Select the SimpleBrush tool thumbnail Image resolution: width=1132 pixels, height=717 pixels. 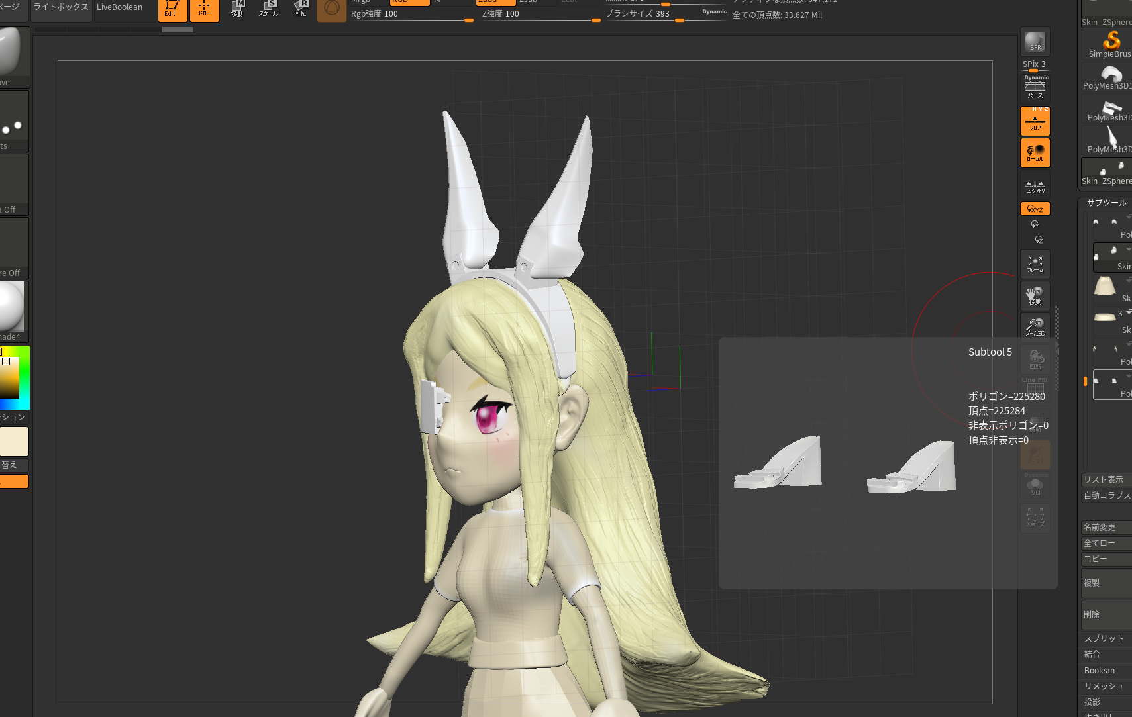pos(1110,44)
